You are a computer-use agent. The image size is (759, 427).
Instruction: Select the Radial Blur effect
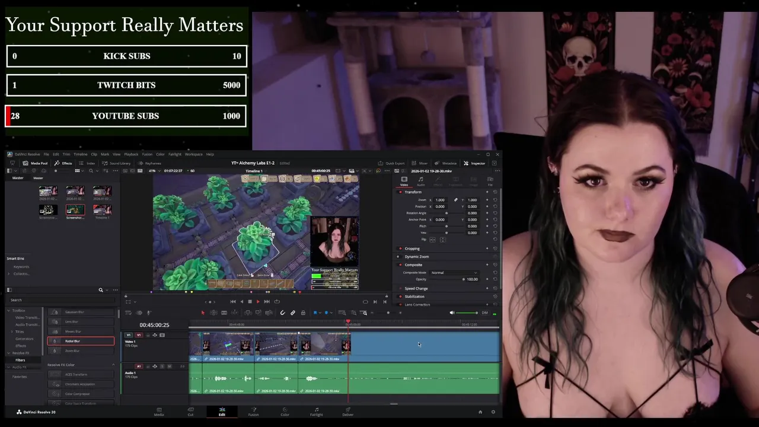coord(81,341)
